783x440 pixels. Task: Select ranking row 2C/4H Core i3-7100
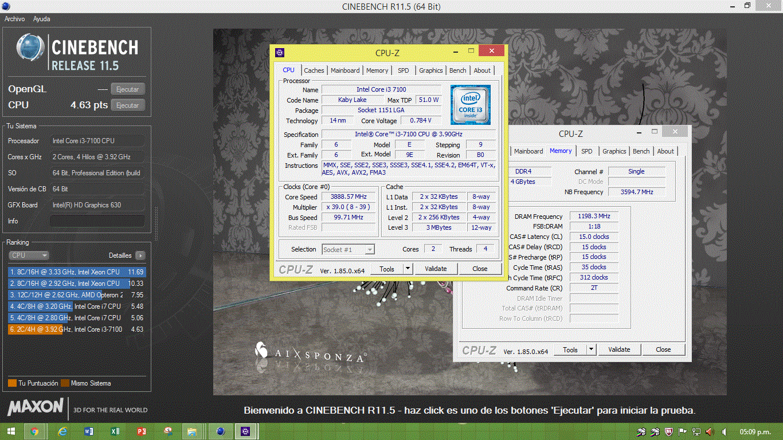[x=77, y=329]
